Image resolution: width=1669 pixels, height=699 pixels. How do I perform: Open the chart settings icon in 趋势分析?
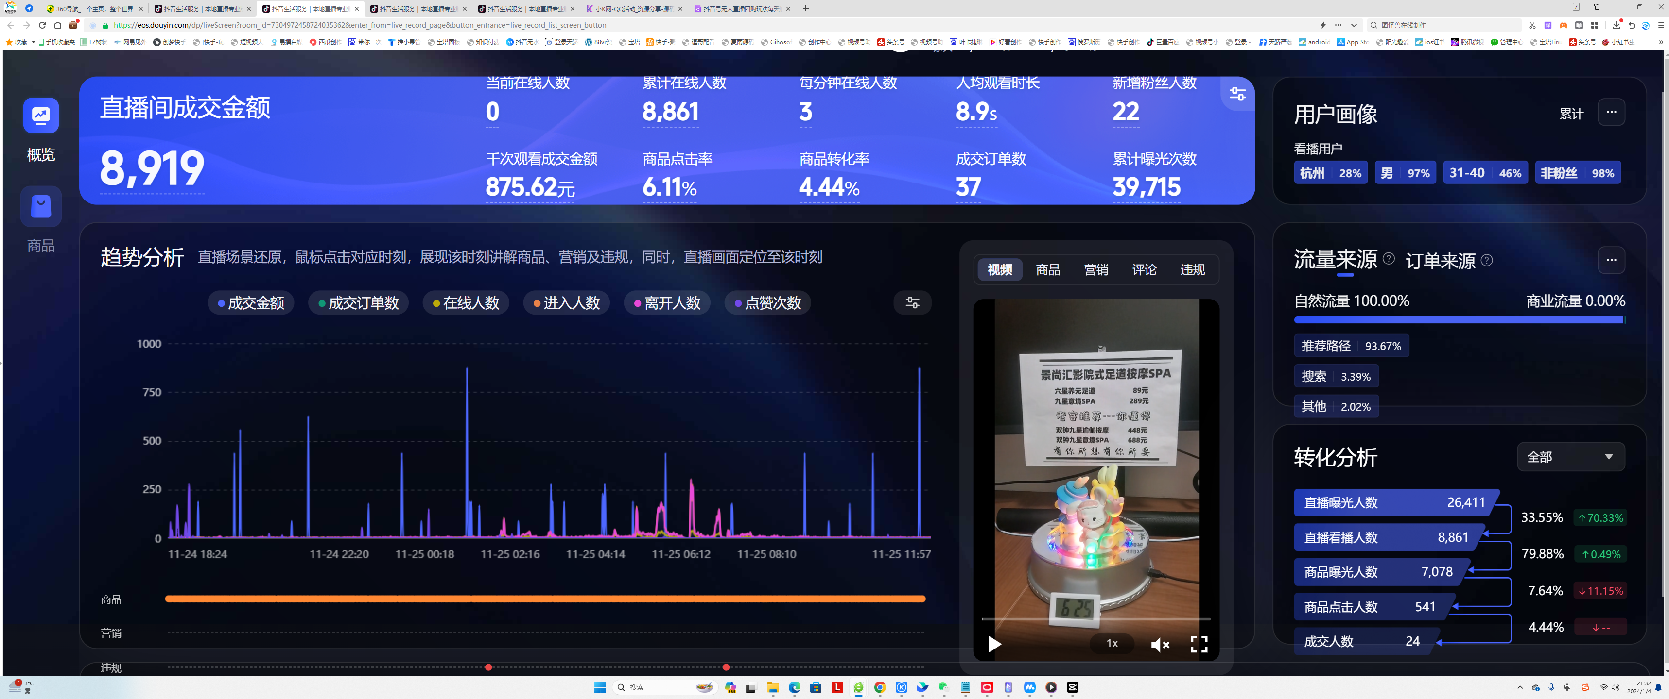pyautogui.click(x=912, y=302)
